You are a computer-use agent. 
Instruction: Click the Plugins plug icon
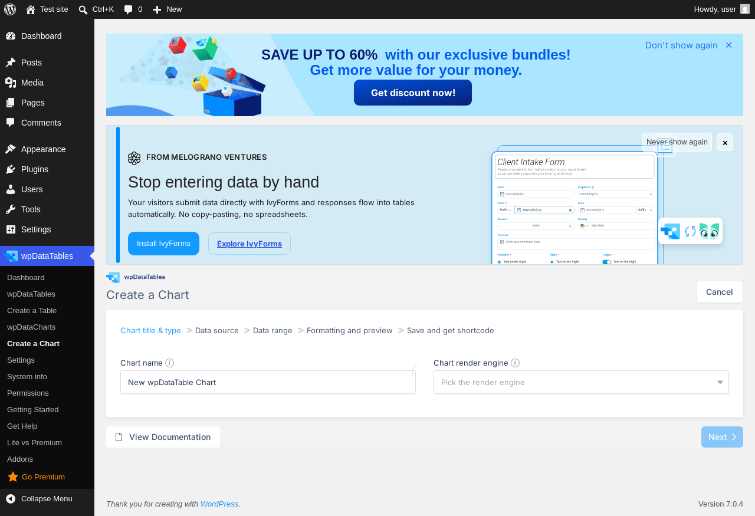[11, 169]
